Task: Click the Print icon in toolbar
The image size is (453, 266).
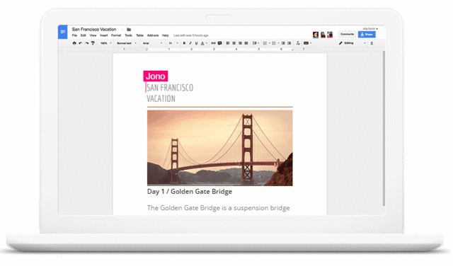Action: pos(74,43)
